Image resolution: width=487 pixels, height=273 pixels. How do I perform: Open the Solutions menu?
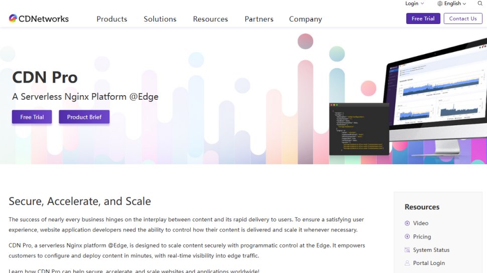click(x=160, y=19)
